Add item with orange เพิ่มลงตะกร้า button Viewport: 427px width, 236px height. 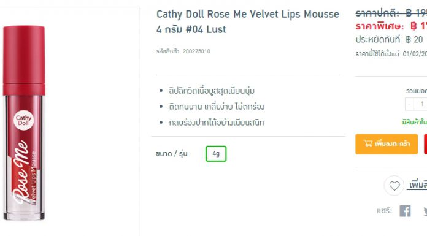pyautogui.click(x=387, y=144)
